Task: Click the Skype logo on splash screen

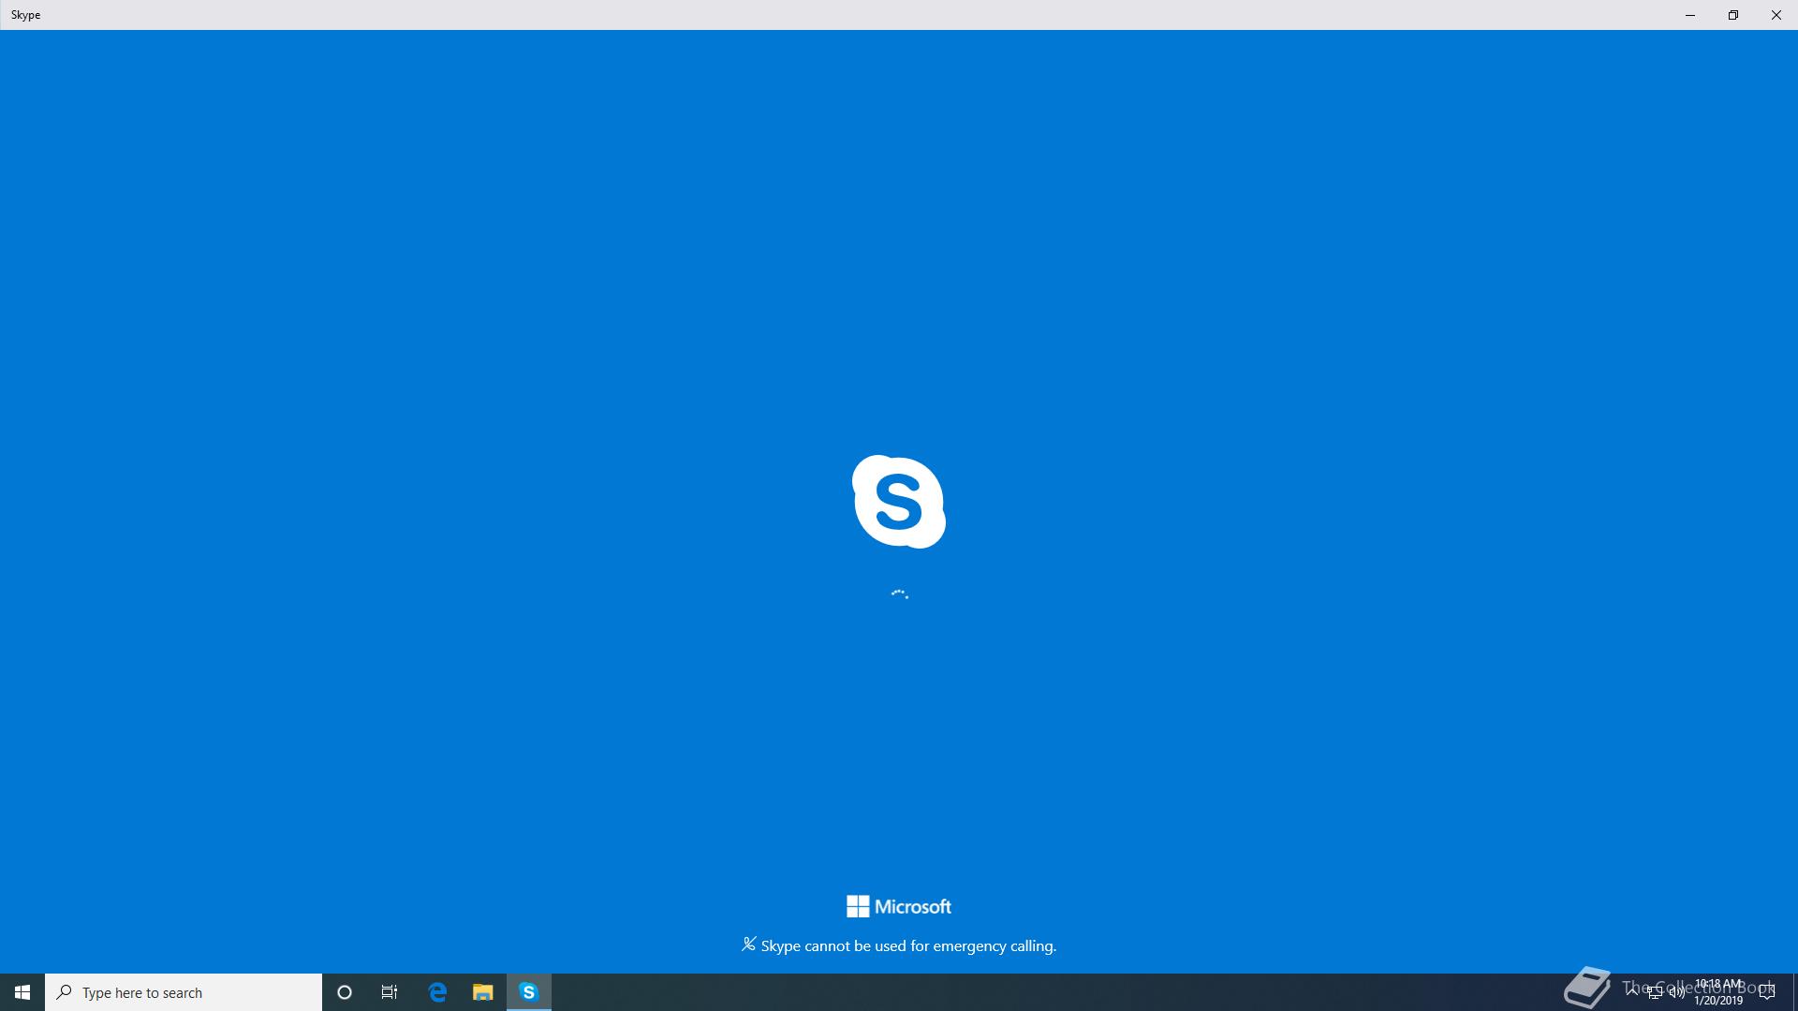Action: [899, 502]
